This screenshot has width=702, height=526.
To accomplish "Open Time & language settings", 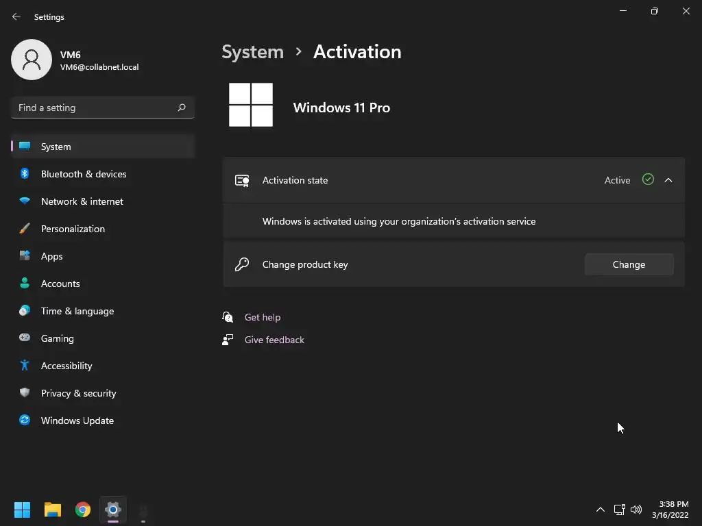I will point(77,311).
